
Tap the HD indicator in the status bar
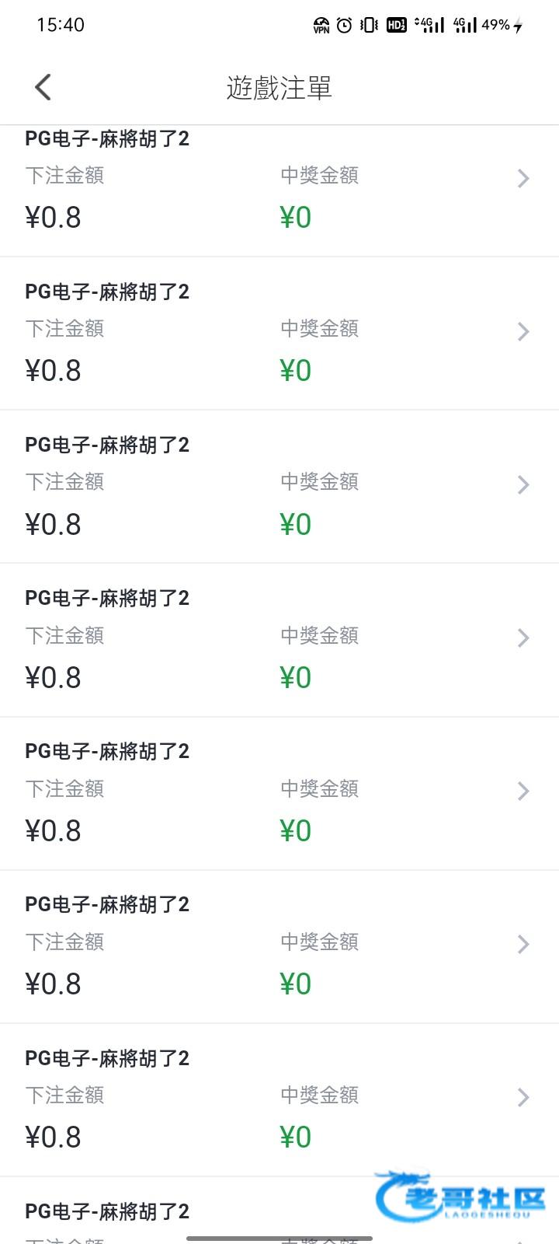tap(396, 26)
